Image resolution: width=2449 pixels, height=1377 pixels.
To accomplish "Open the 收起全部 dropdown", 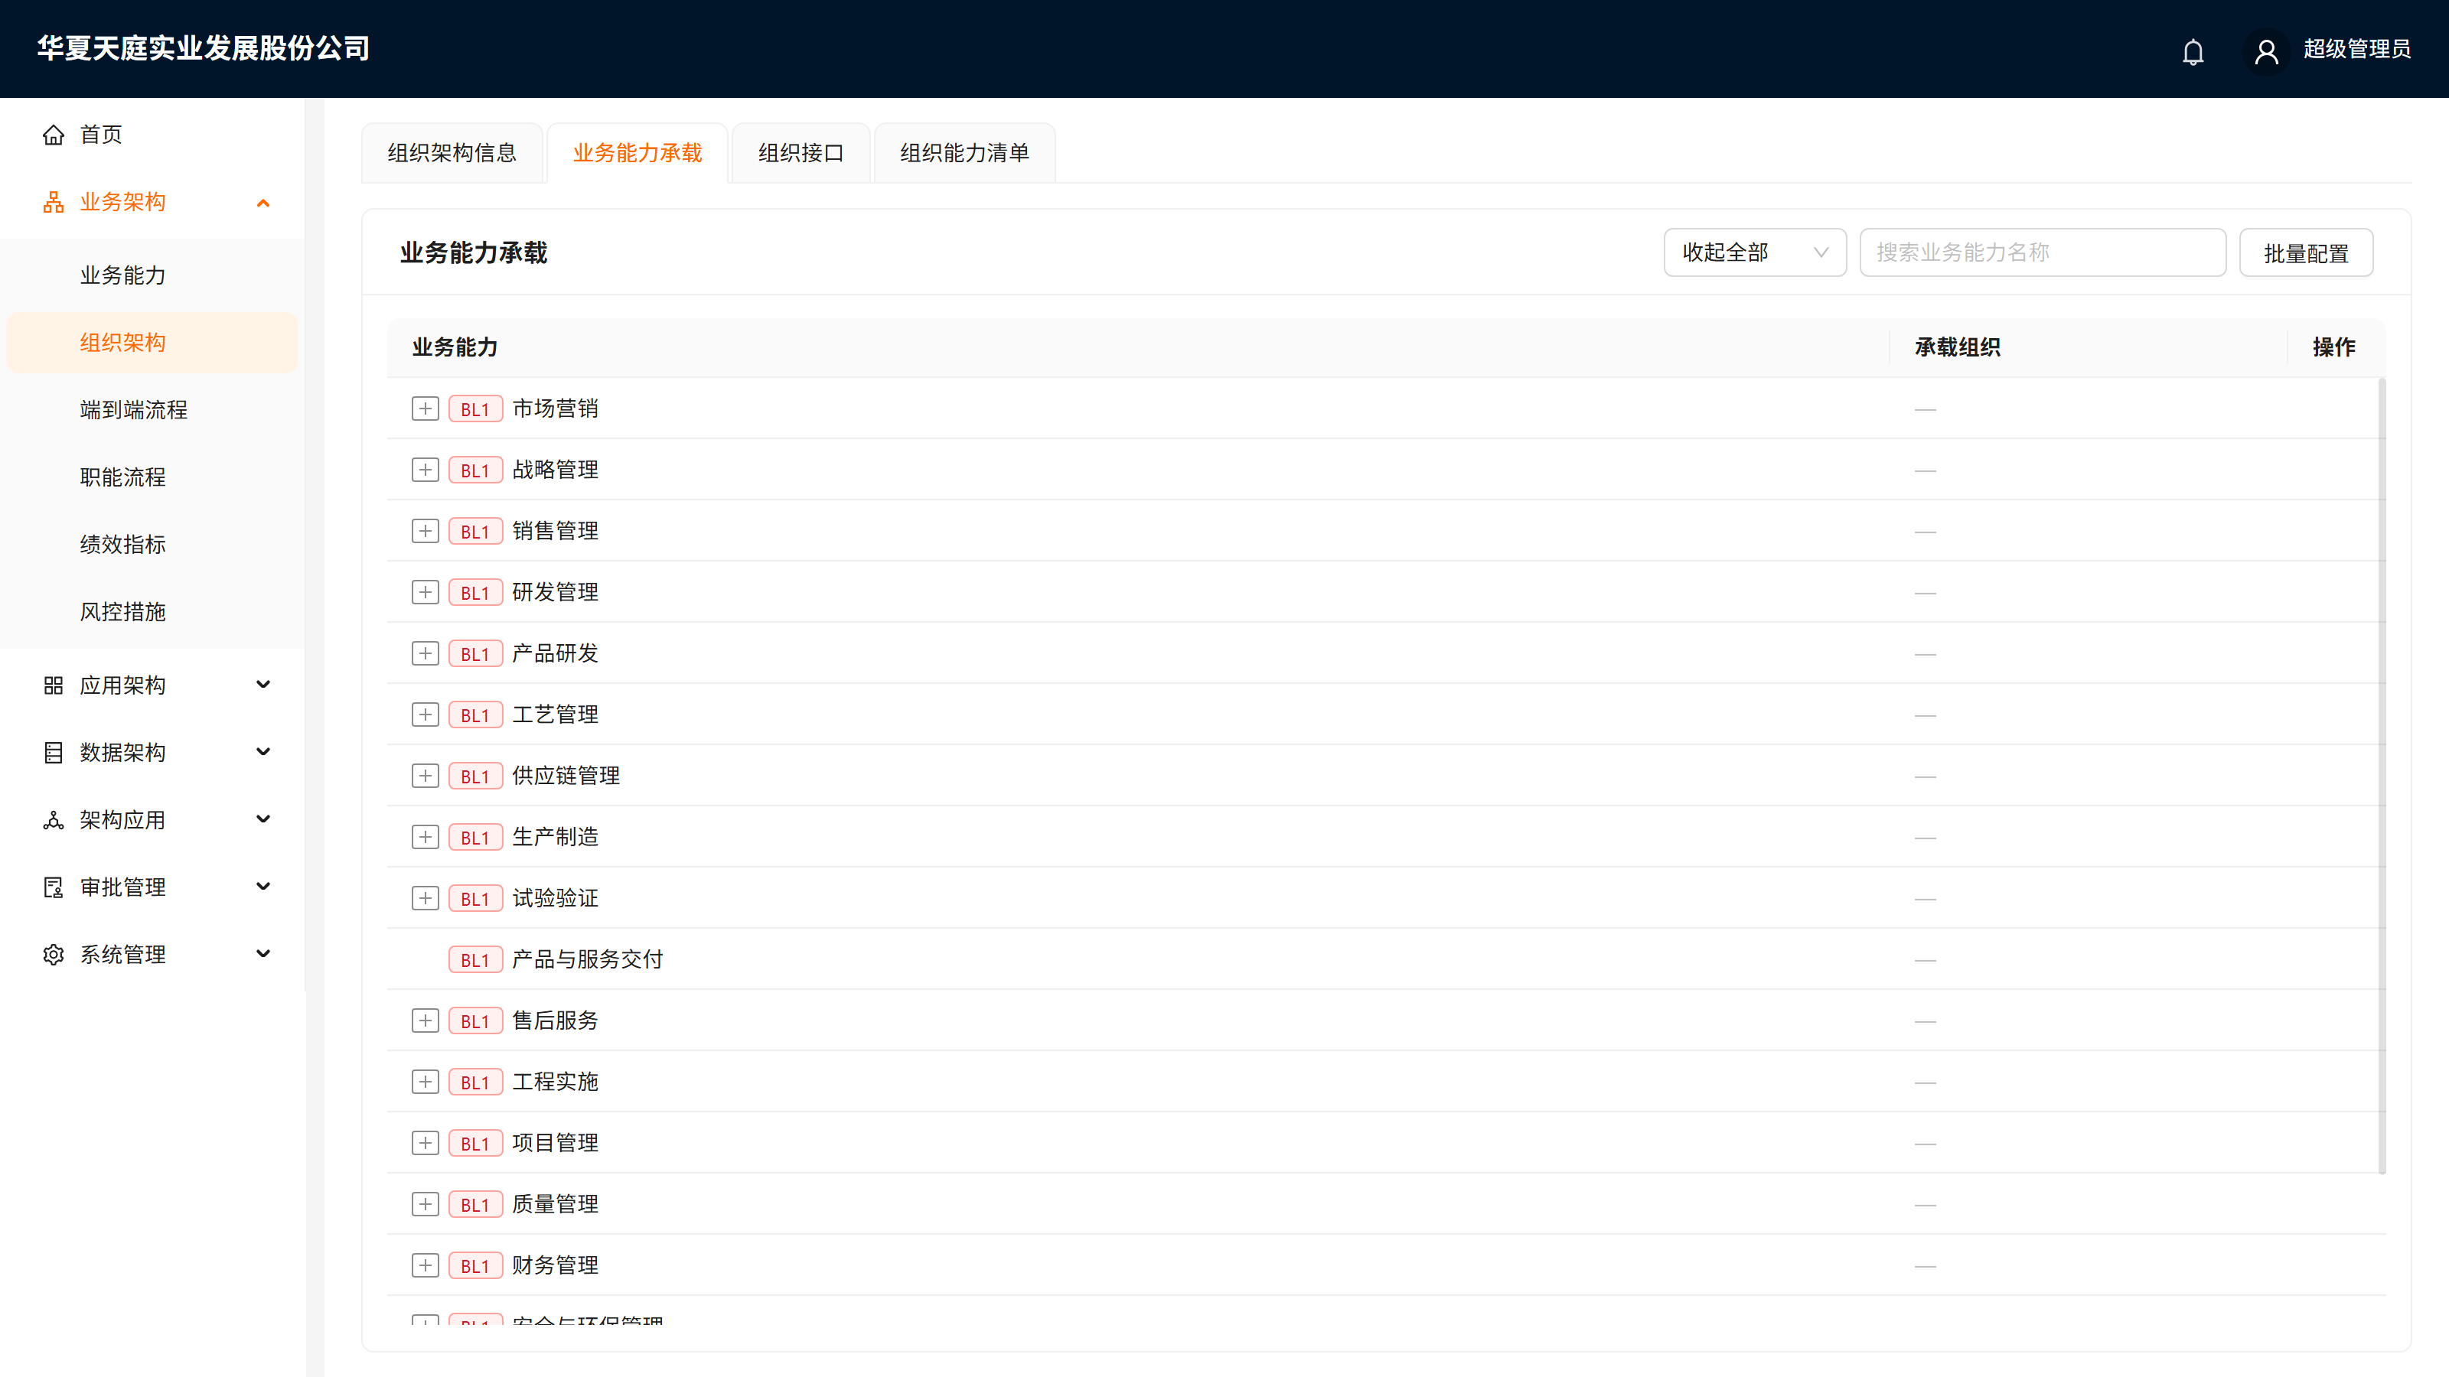I will 1754,252.
